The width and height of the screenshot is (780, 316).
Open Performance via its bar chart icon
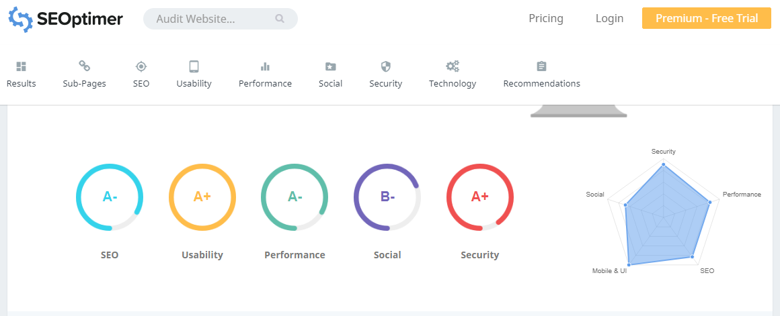(x=265, y=66)
